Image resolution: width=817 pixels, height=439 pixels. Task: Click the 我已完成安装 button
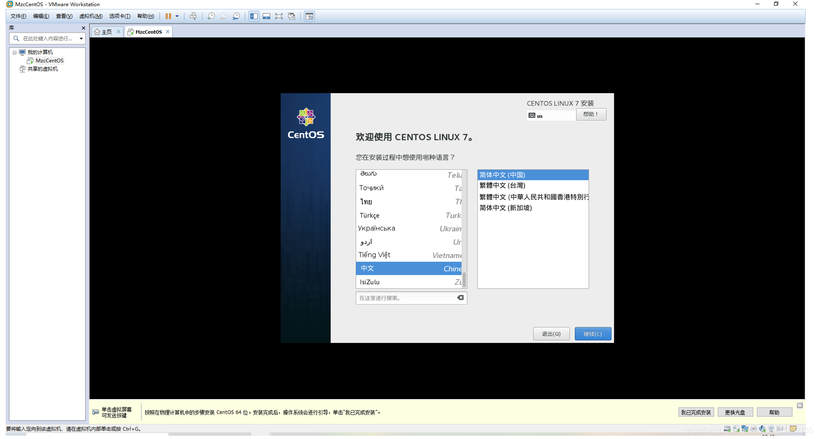click(x=696, y=412)
